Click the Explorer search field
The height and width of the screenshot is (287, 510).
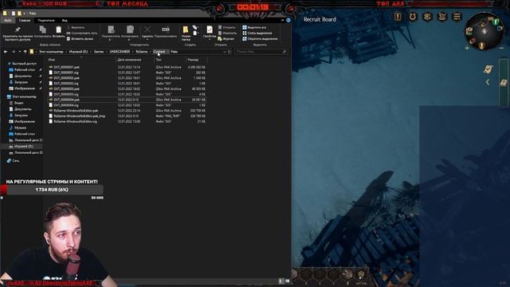pyautogui.click(x=261, y=52)
